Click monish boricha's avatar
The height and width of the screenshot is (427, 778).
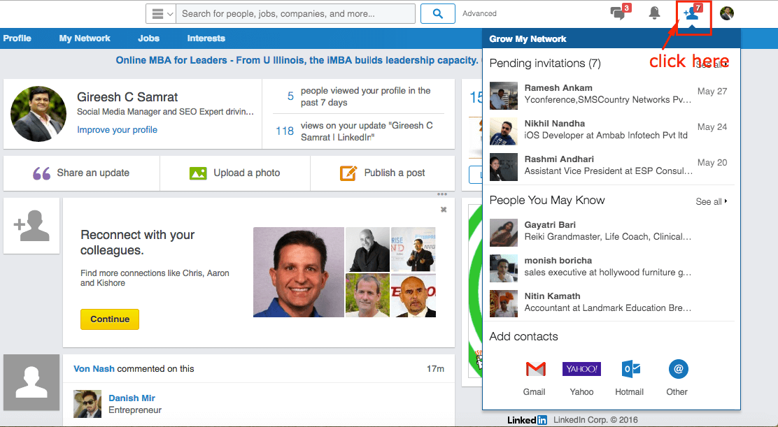(504, 268)
